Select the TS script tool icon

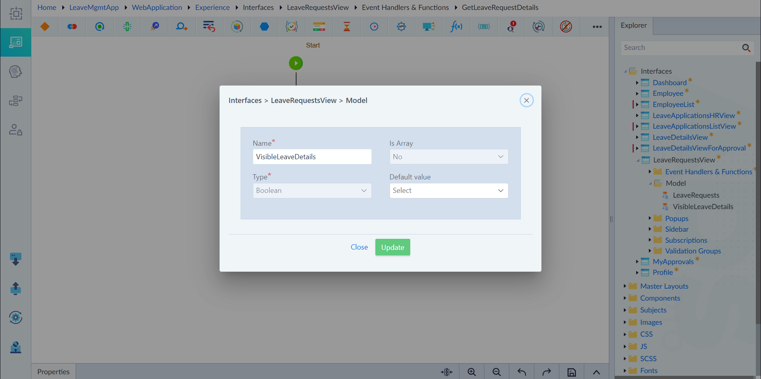point(484,27)
